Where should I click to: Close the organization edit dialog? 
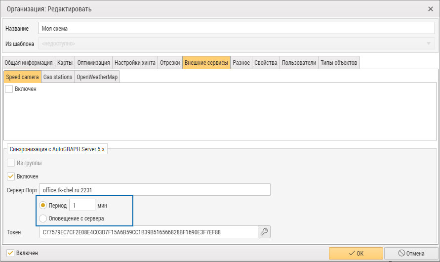(431, 9)
